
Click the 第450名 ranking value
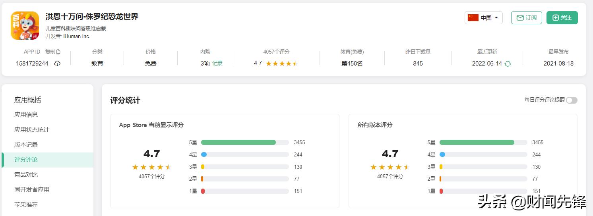[352, 64]
